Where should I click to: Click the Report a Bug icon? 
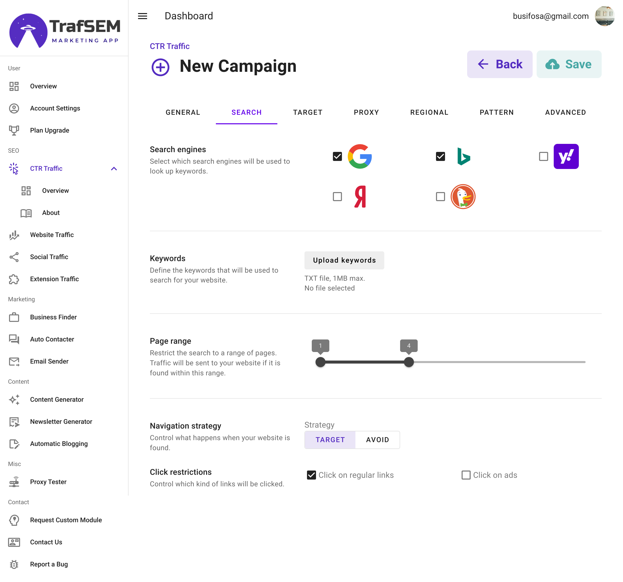click(14, 564)
